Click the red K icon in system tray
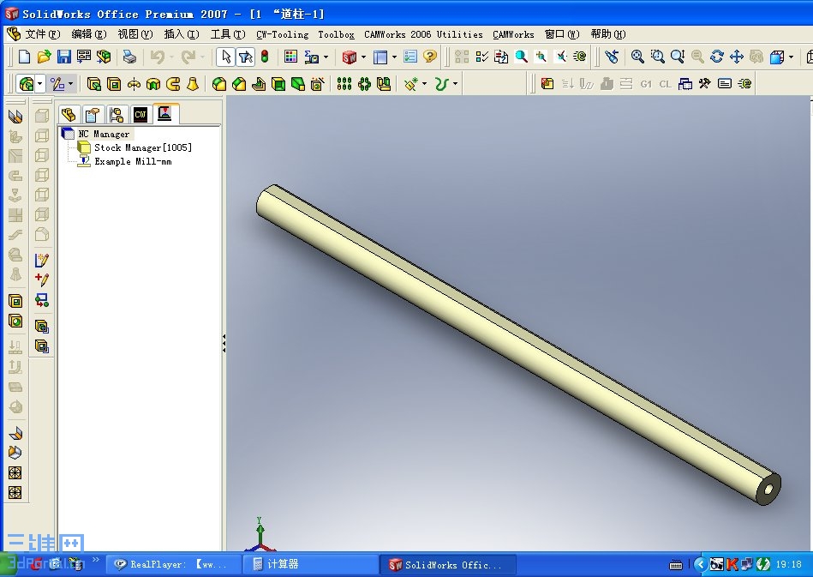This screenshot has height=577, width=813. tap(732, 564)
